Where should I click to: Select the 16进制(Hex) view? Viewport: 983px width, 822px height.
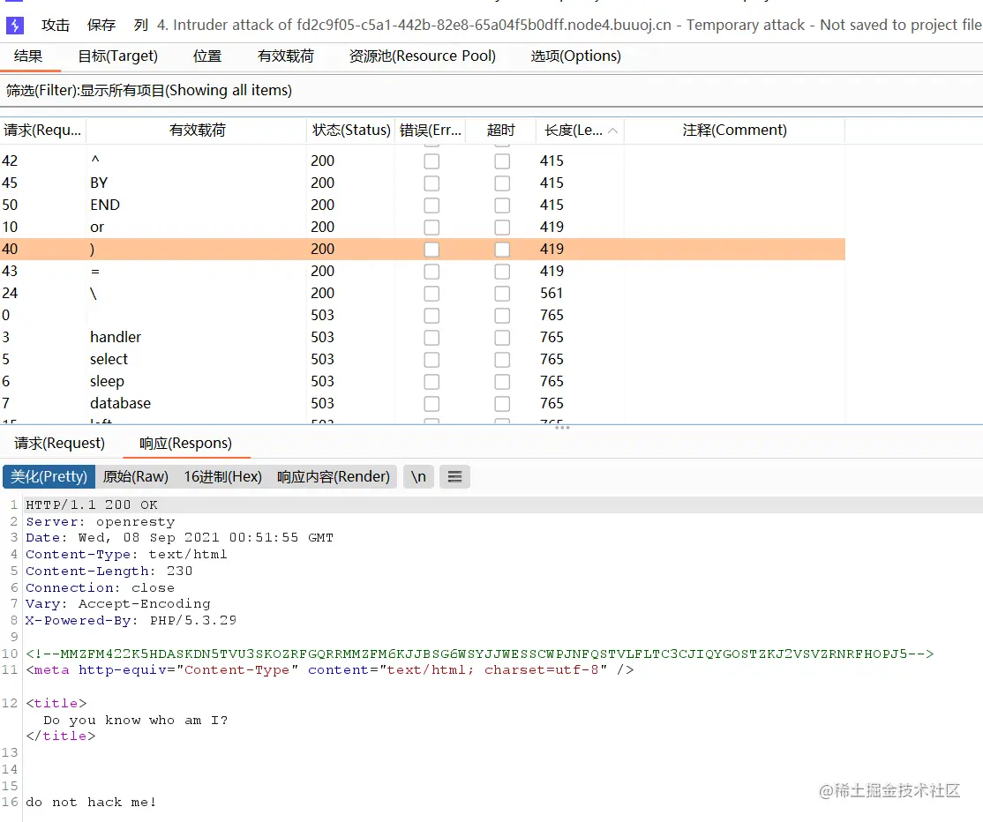(222, 477)
